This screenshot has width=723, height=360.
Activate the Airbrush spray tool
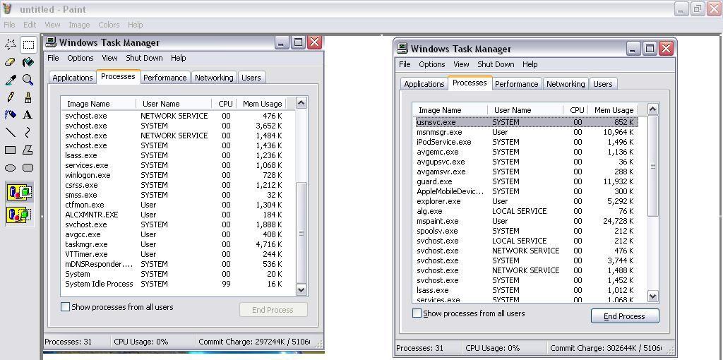point(11,115)
